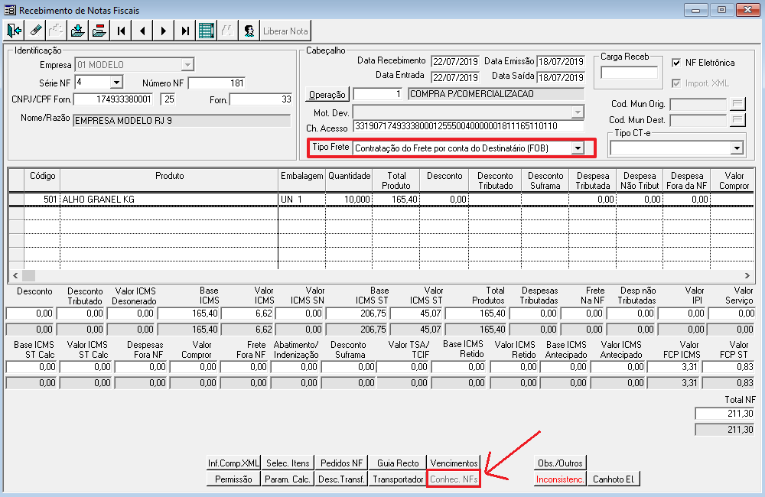
Task: Open the Série NF dropdown
Action: coord(116,82)
